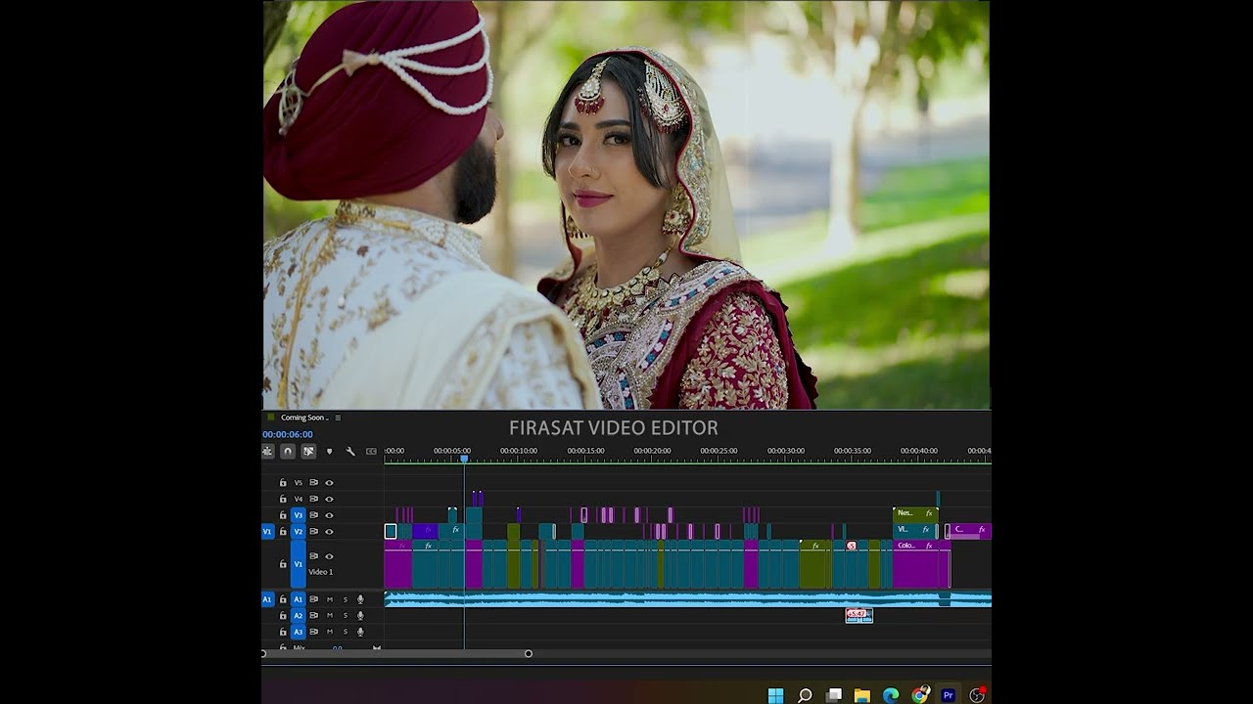Toggle lock on track V3

pos(283,515)
